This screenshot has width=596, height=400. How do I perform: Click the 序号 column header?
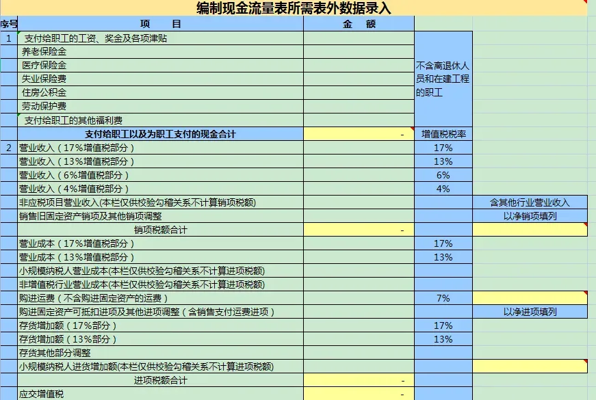coord(9,24)
